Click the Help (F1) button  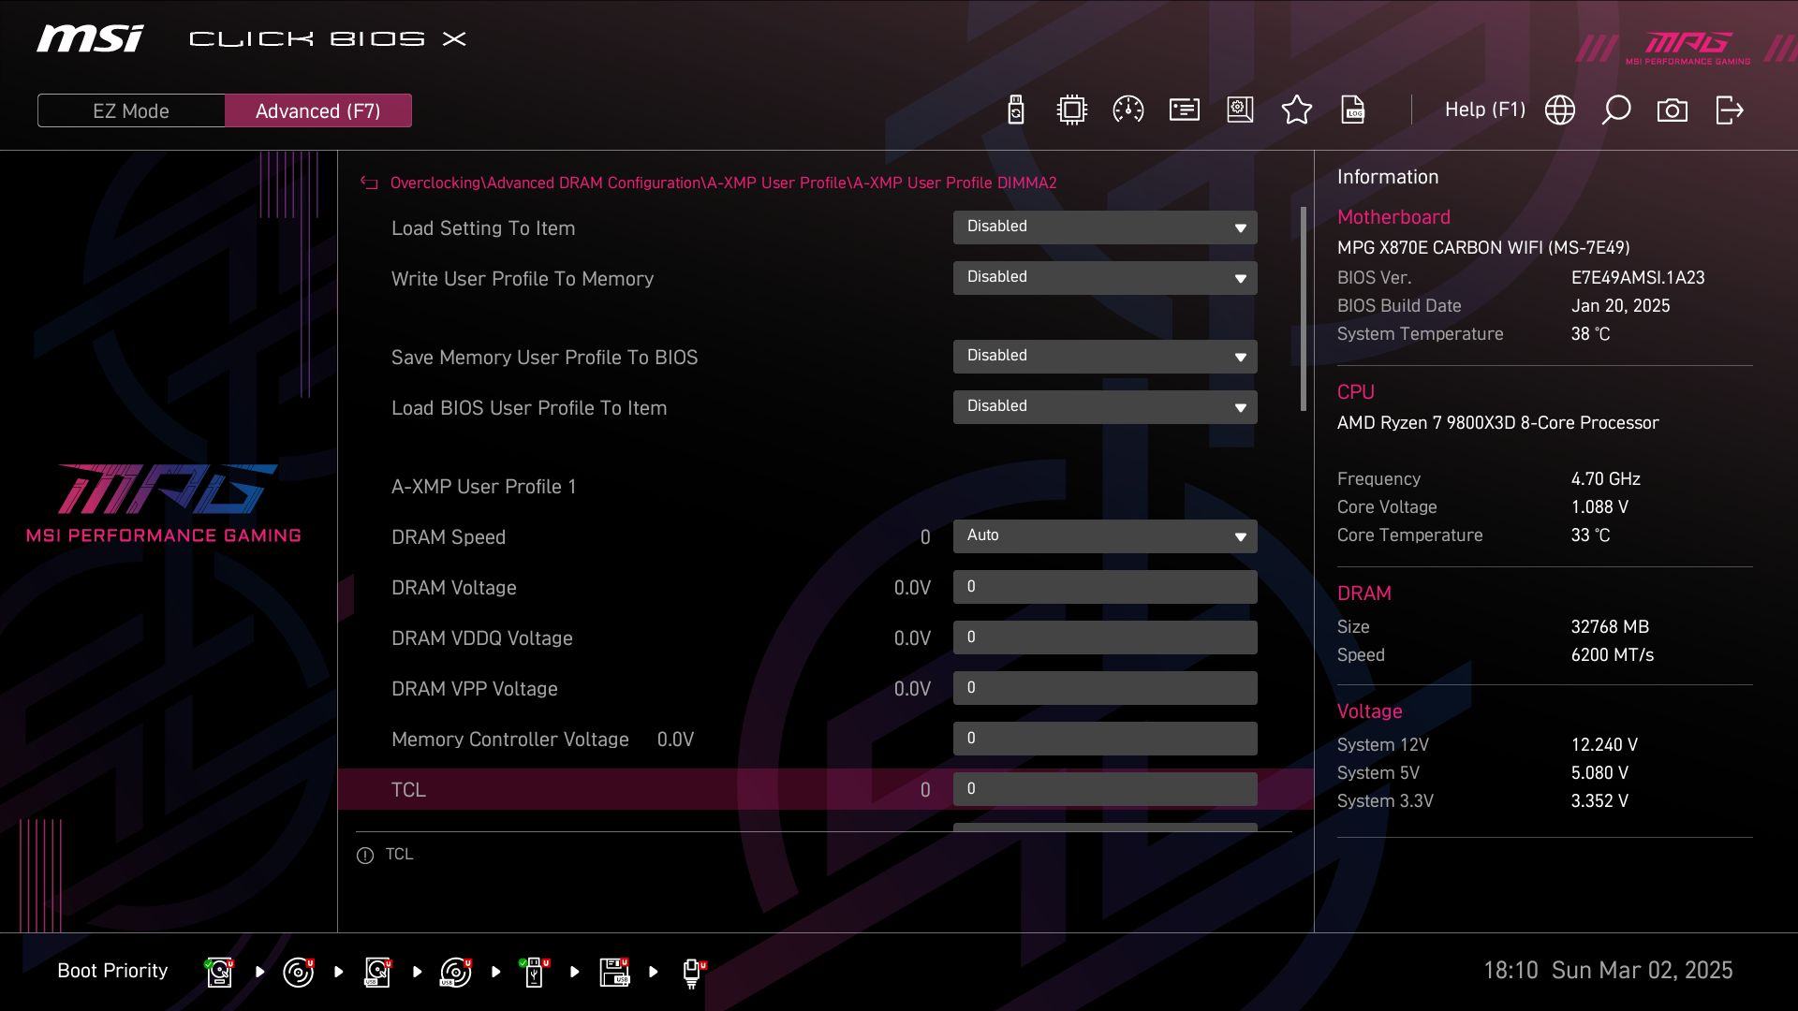[x=1484, y=110]
